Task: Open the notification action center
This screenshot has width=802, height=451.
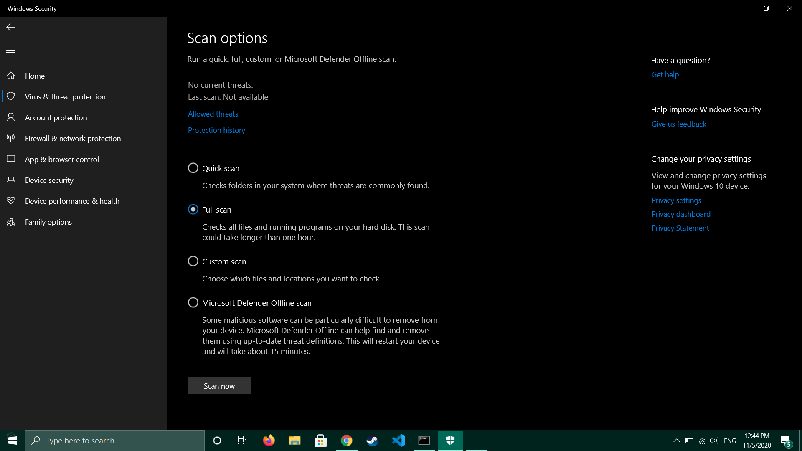Action: [785, 441]
